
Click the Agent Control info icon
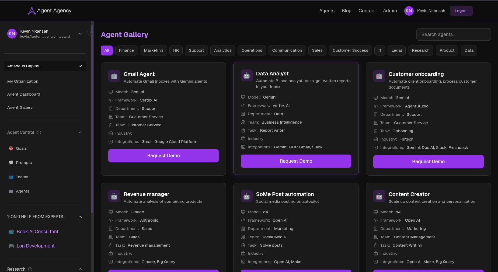(x=39, y=132)
